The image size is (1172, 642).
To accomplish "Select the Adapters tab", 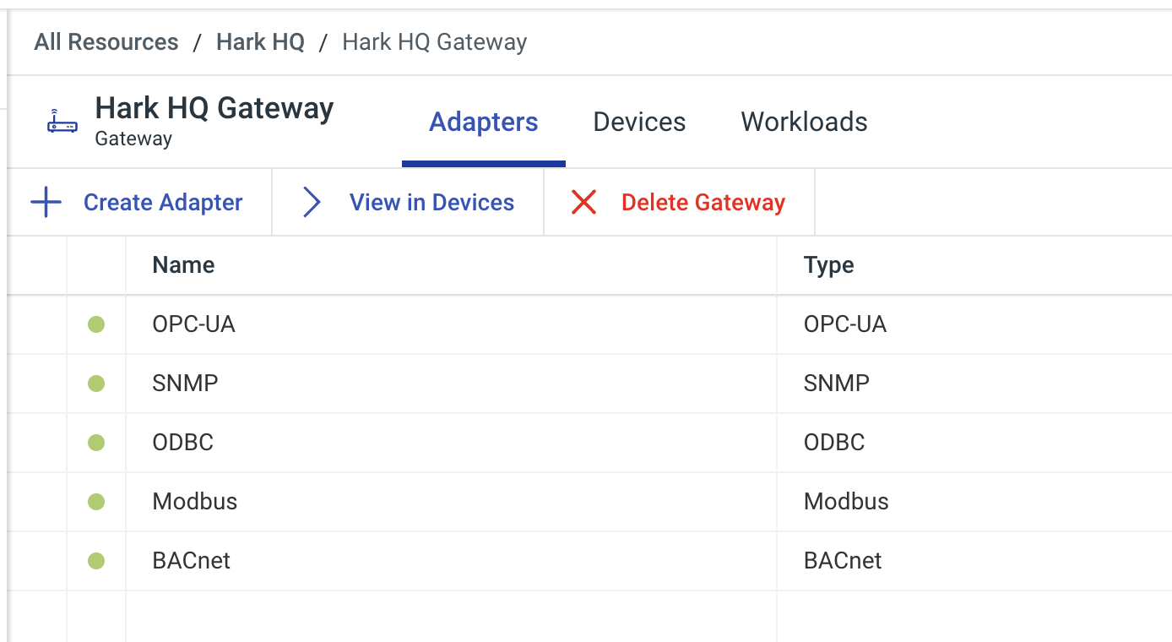I will (484, 122).
